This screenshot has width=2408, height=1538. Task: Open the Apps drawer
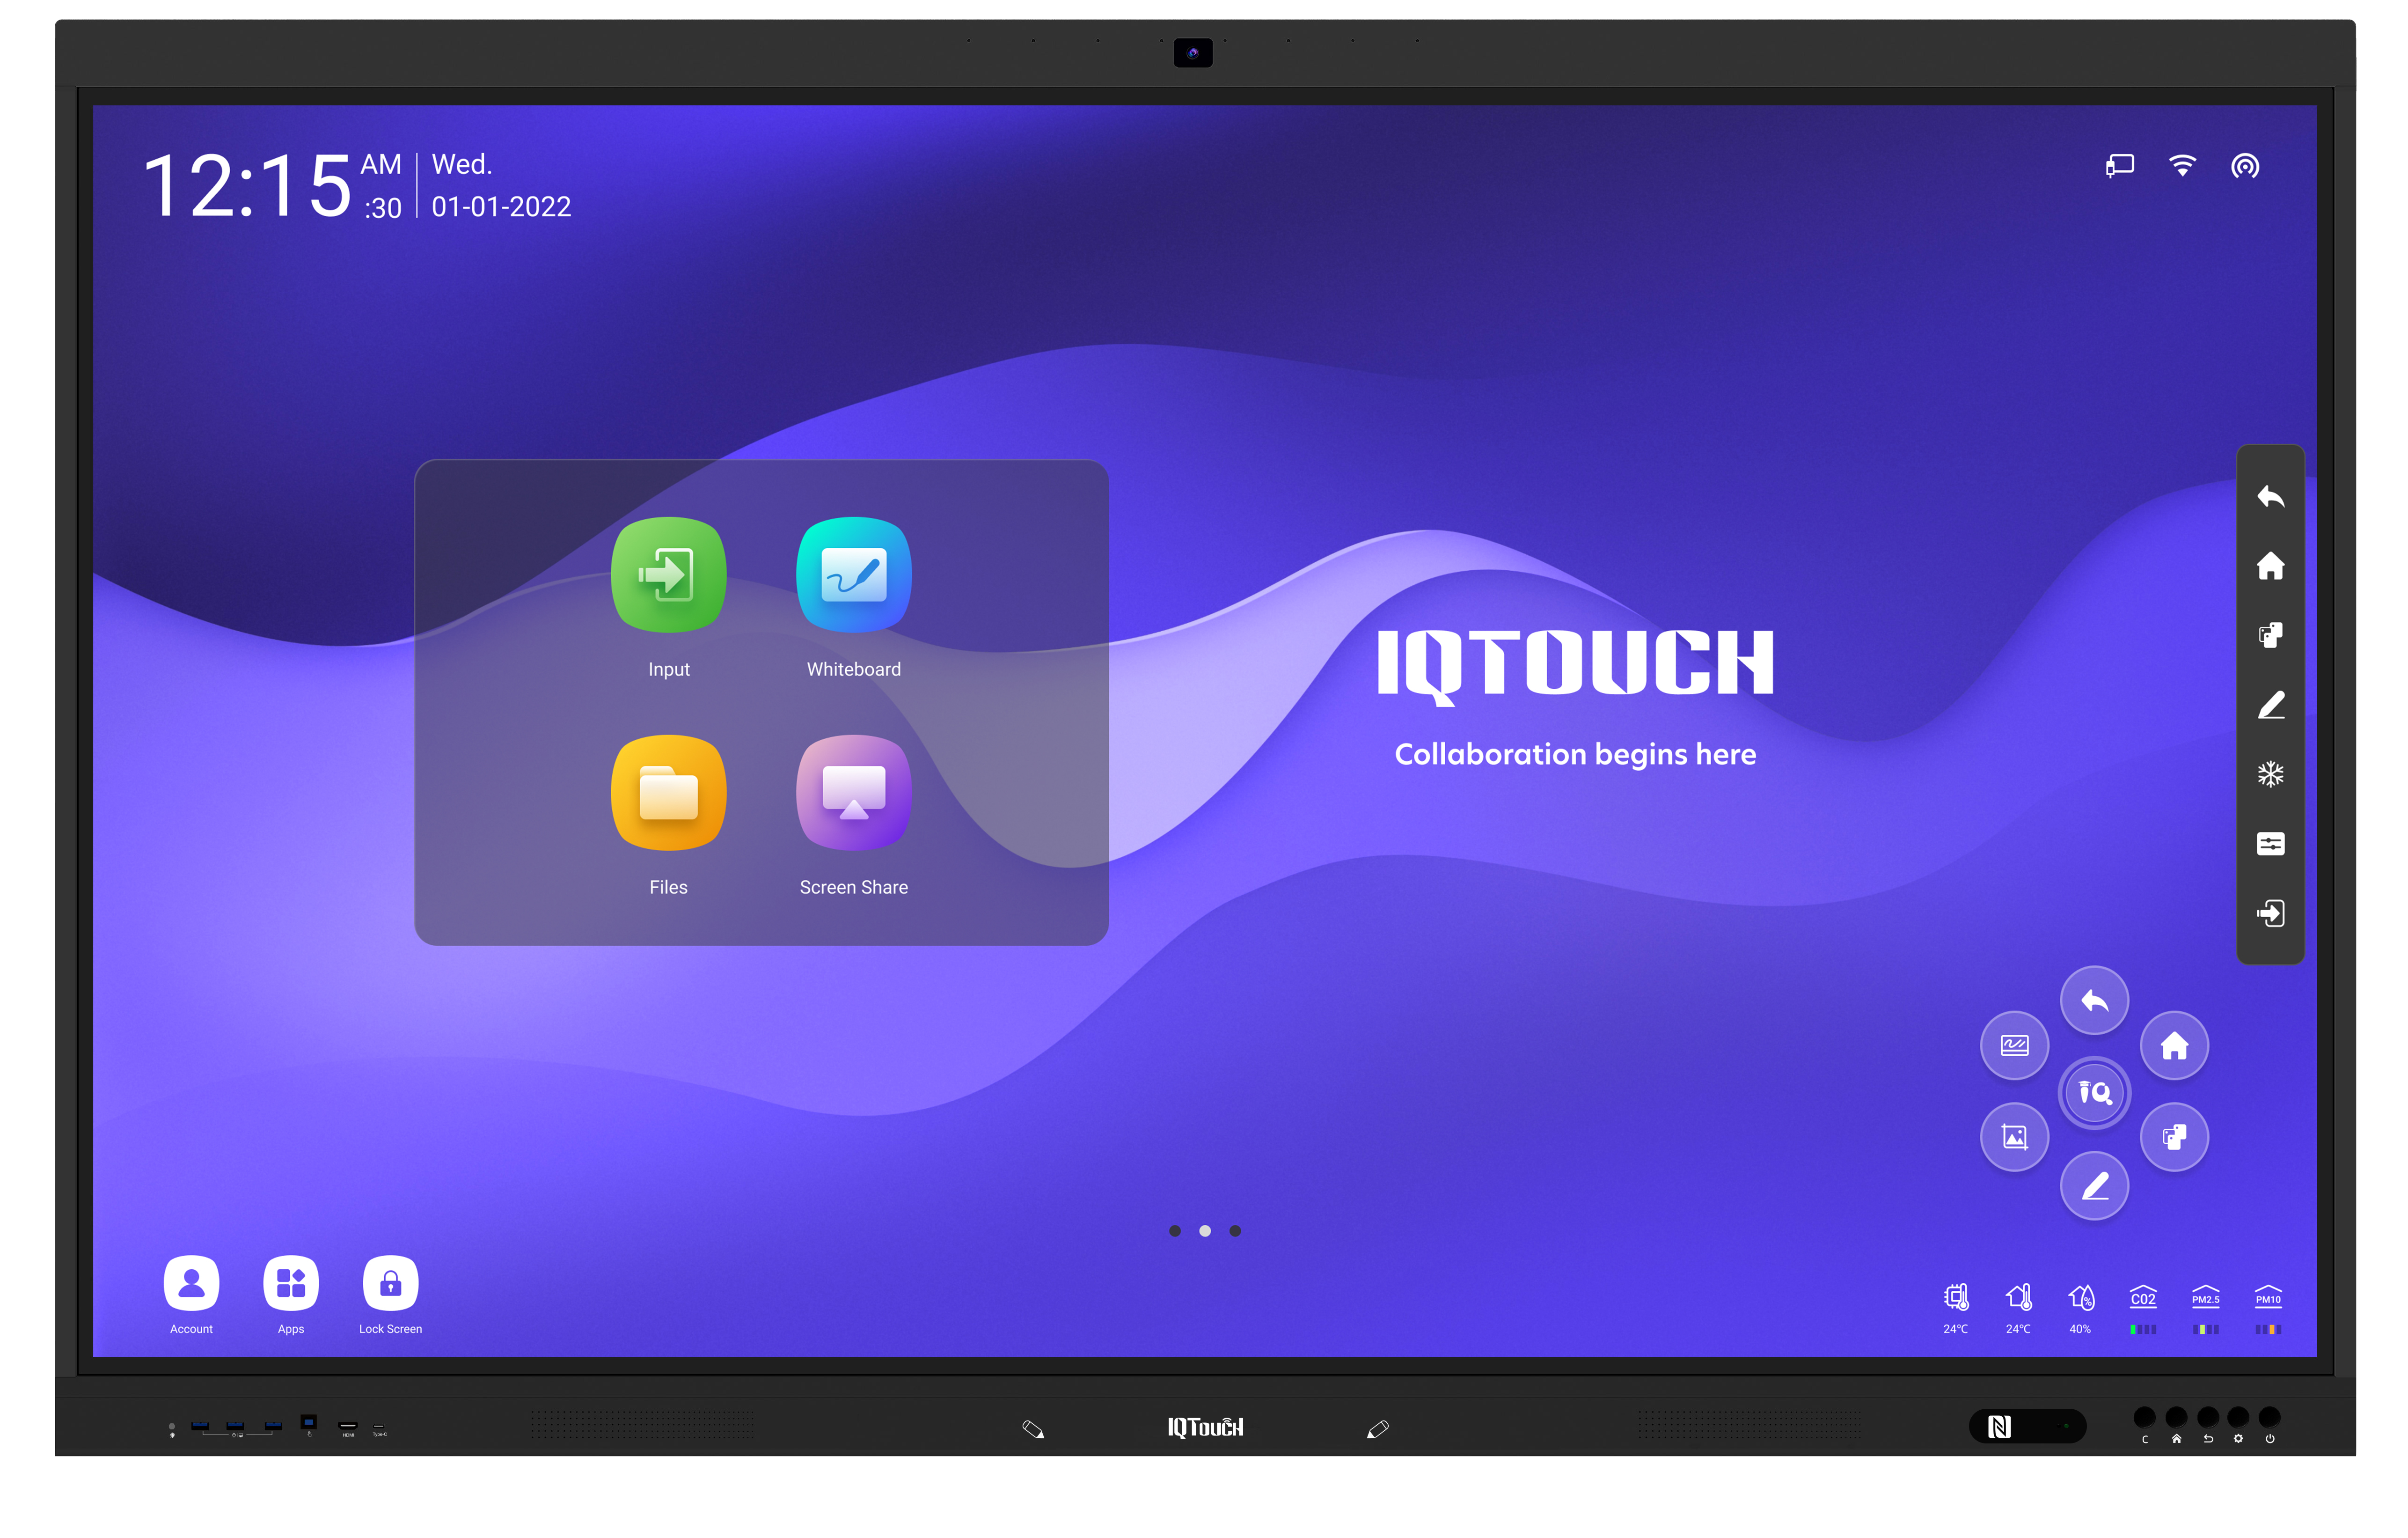[x=291, y=1283]
